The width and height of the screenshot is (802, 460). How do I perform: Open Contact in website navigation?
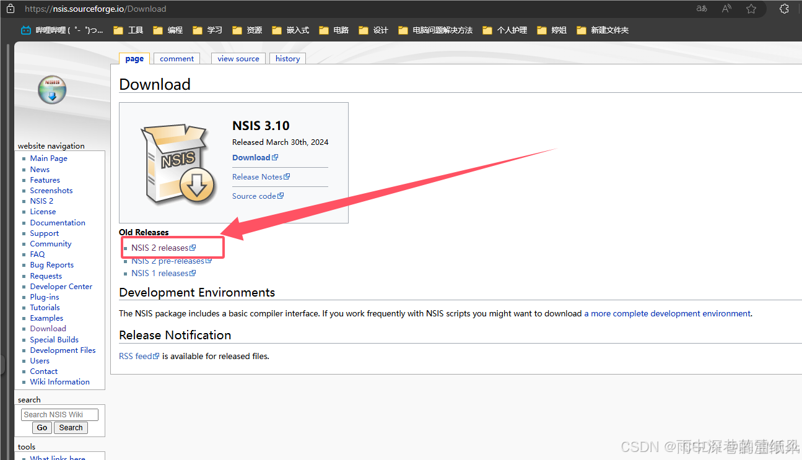(x=44, y=371)
